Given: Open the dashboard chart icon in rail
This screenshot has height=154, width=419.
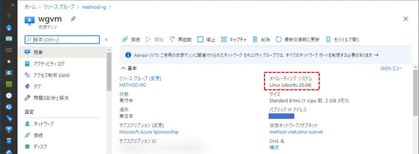Looking at the screenshot, I should [9, 39].
